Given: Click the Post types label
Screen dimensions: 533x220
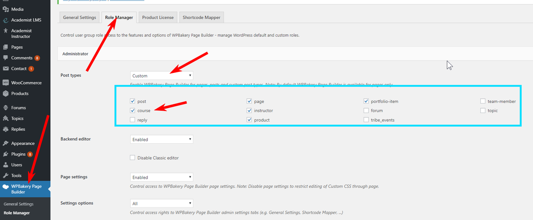Looking at the screenshot, I should pyautogui.click(x=71, y=75).
